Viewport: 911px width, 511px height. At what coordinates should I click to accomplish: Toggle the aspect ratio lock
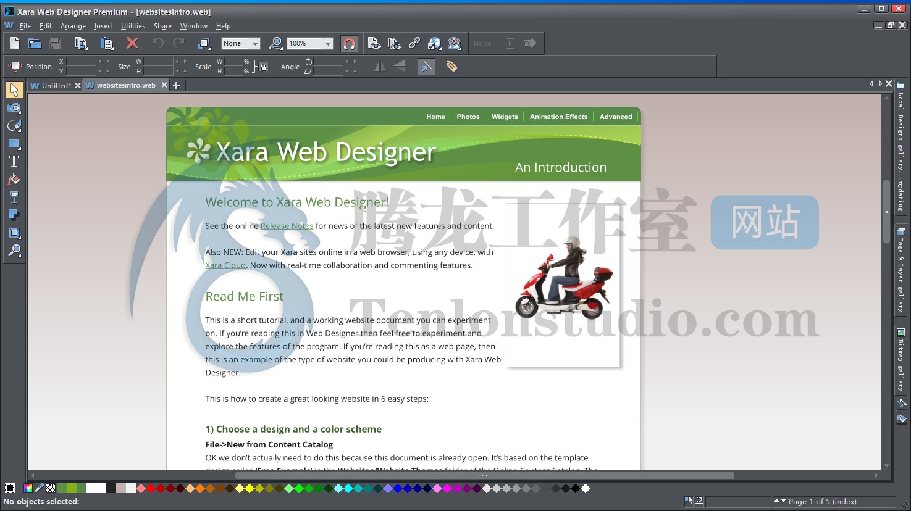pos(263,67)
